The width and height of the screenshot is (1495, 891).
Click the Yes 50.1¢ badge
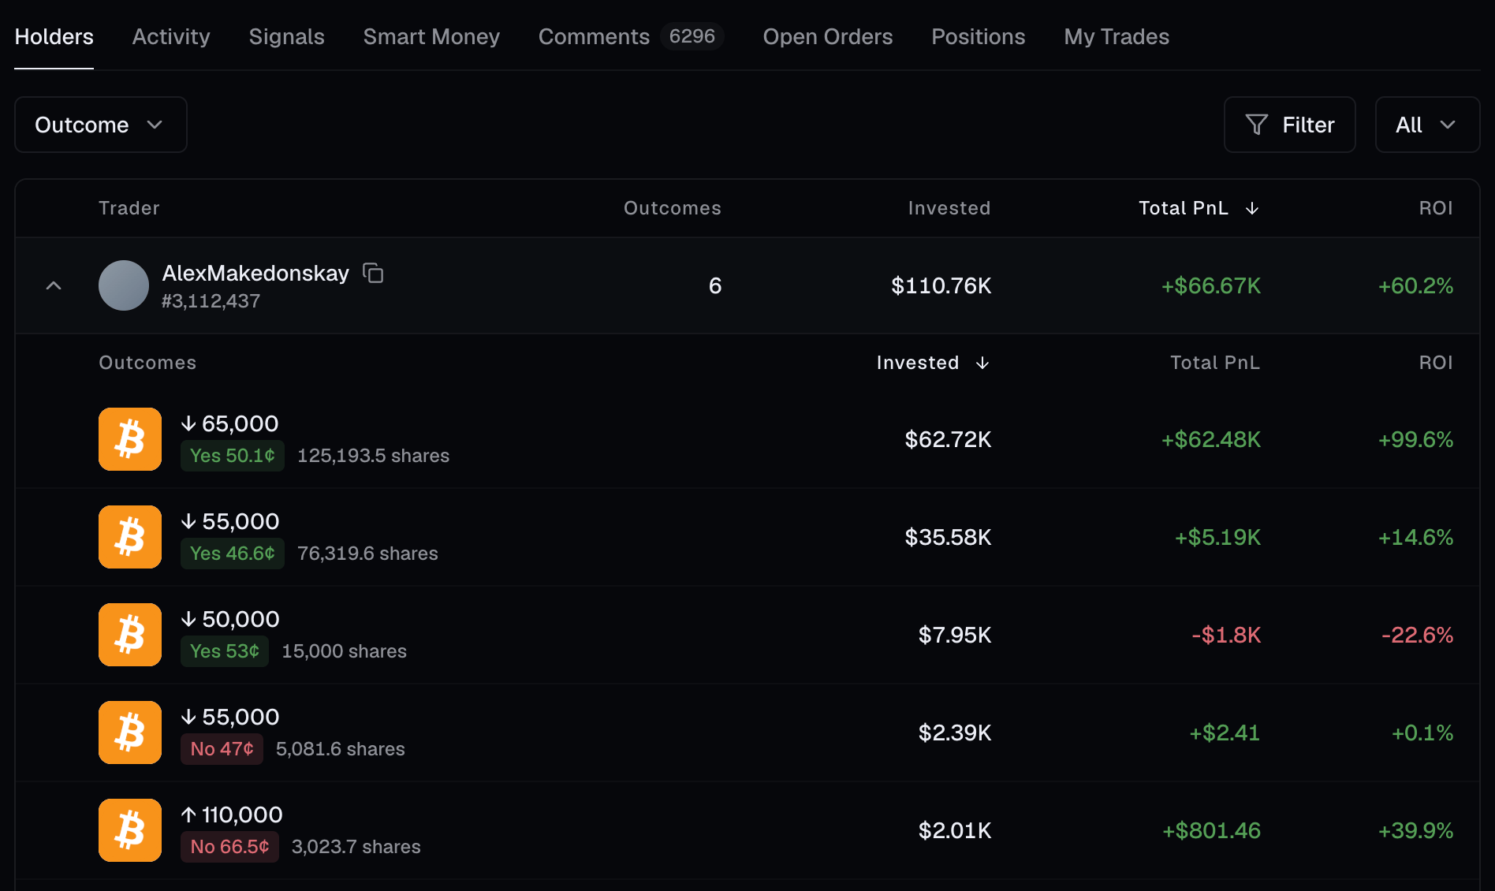click(x=233, y=456)
